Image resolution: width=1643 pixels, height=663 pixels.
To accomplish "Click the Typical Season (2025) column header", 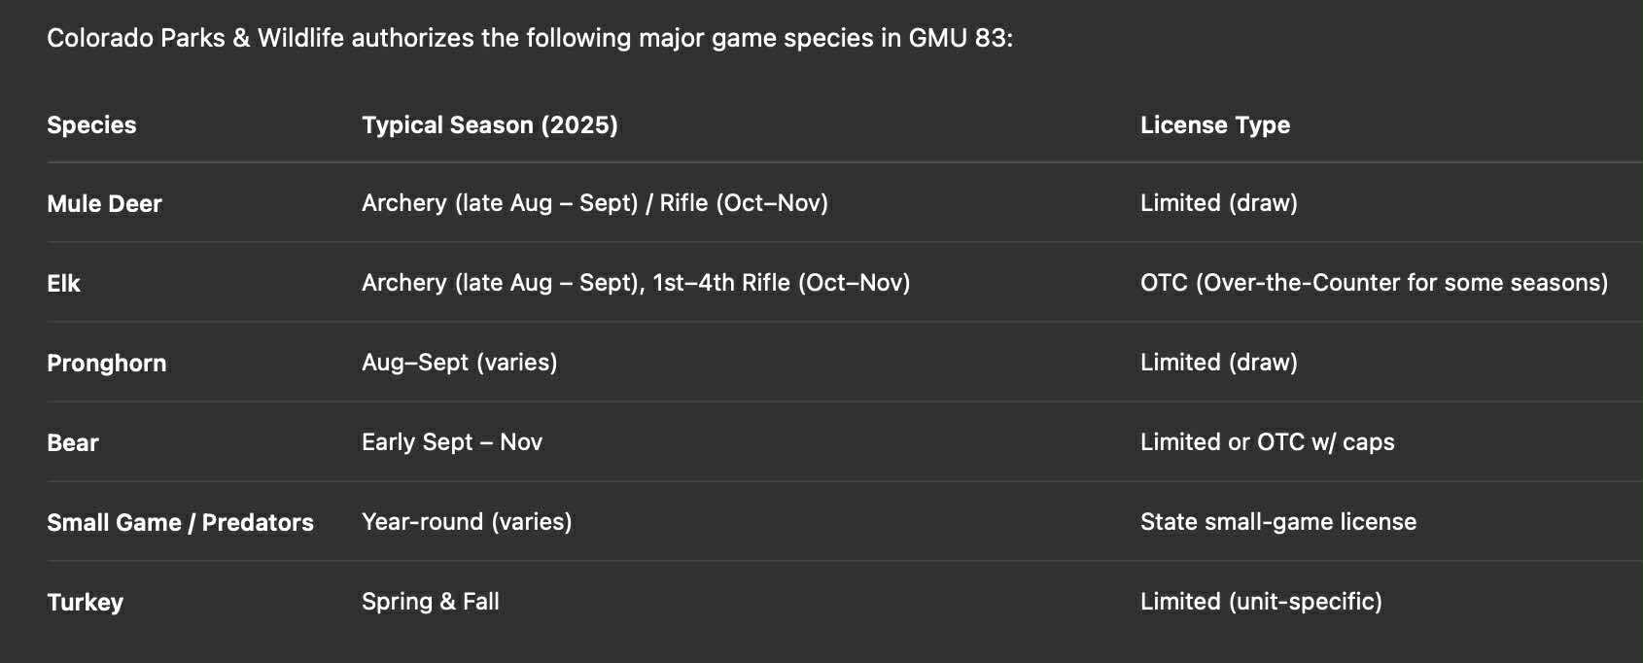I will pyautogui.click(x=489, y=125).
